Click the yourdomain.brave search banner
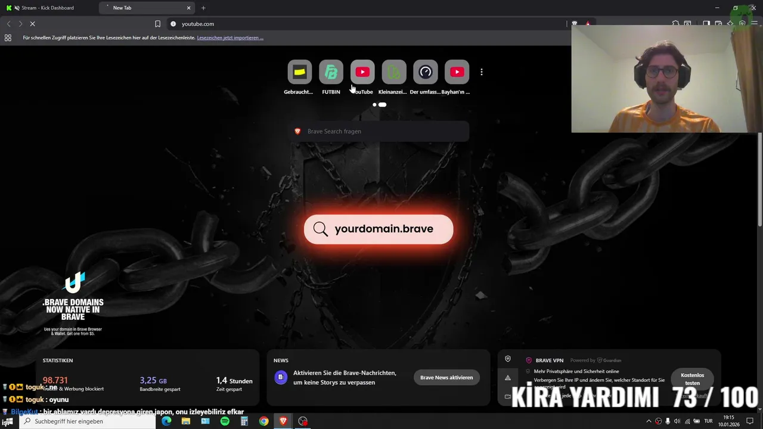The image size is (763, 429). pyautogui.click(x=379, y=229)
